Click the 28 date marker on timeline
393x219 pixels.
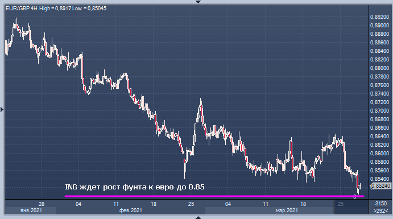click(x=42, y=204)
